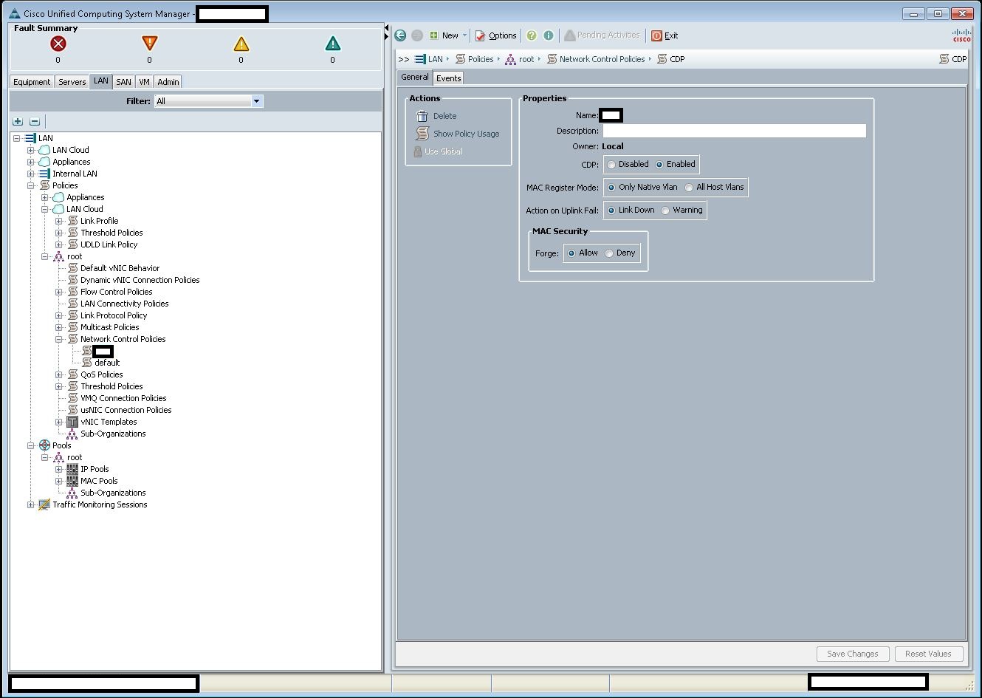
Task: Collapse the Network Control Policies node
Action: (x=59, y=339)
